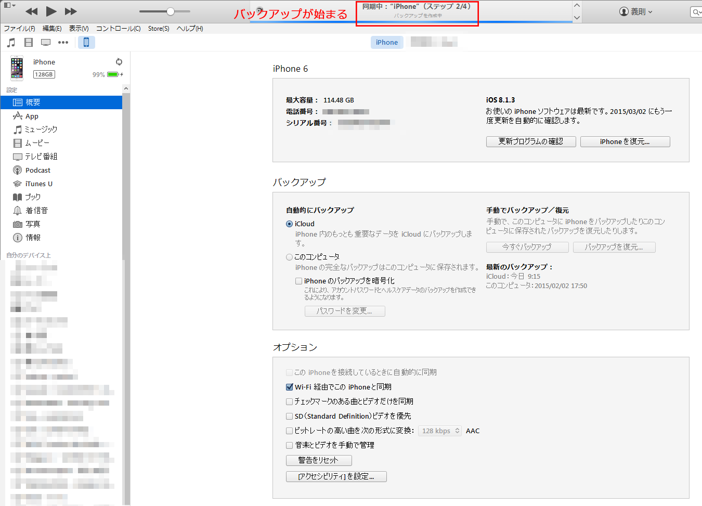Open the ヘルプ menu
The width and height of the screenshot is (702, 506).
coord(190,29)
